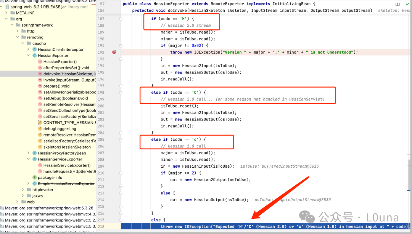Select remoteResolver field
Image resolution: width=412 pixels, height=234 pixels.
point(70,135)
